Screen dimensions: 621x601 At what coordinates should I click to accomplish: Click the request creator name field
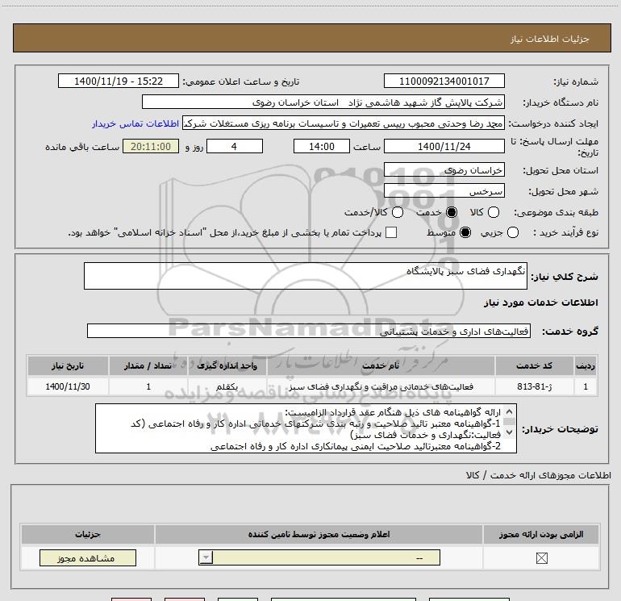coord(344,123)
